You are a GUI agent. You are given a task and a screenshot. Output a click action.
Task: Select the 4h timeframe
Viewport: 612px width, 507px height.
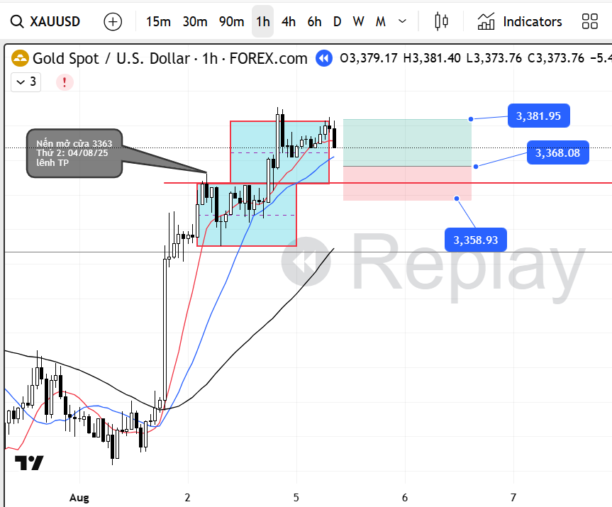tap(289, 21)
